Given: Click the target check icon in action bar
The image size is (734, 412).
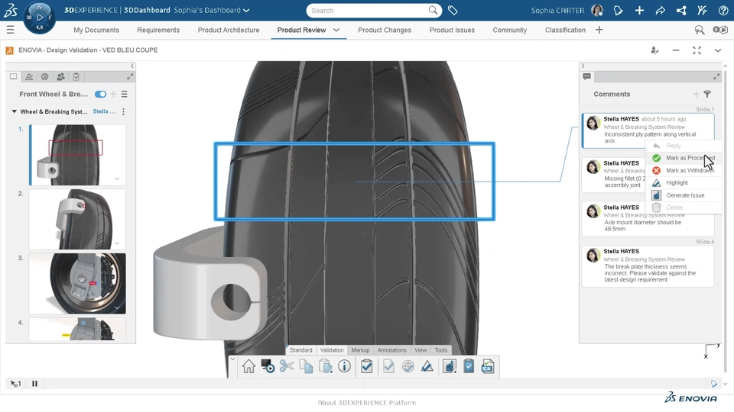Looking at the screenshot, I should tap(408, 367).
